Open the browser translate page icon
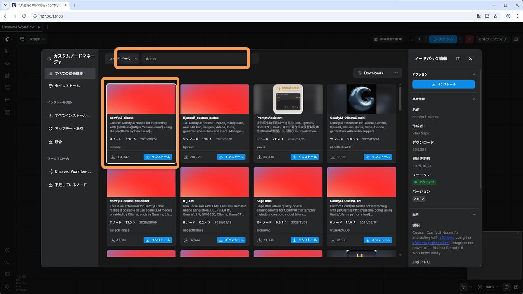The width and height of the screenshot is (523, 294). [479, 16]
